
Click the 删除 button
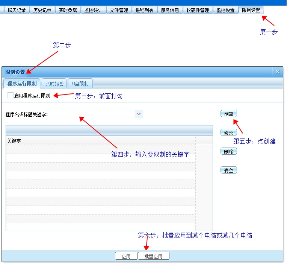tap(229, 152)
